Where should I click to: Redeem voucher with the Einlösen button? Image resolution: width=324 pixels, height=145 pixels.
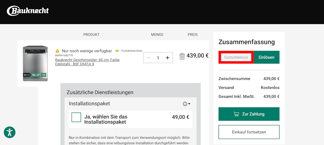267,57
